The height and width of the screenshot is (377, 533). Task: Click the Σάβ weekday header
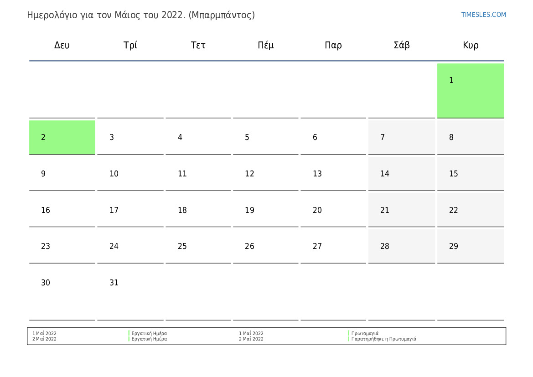401,45
